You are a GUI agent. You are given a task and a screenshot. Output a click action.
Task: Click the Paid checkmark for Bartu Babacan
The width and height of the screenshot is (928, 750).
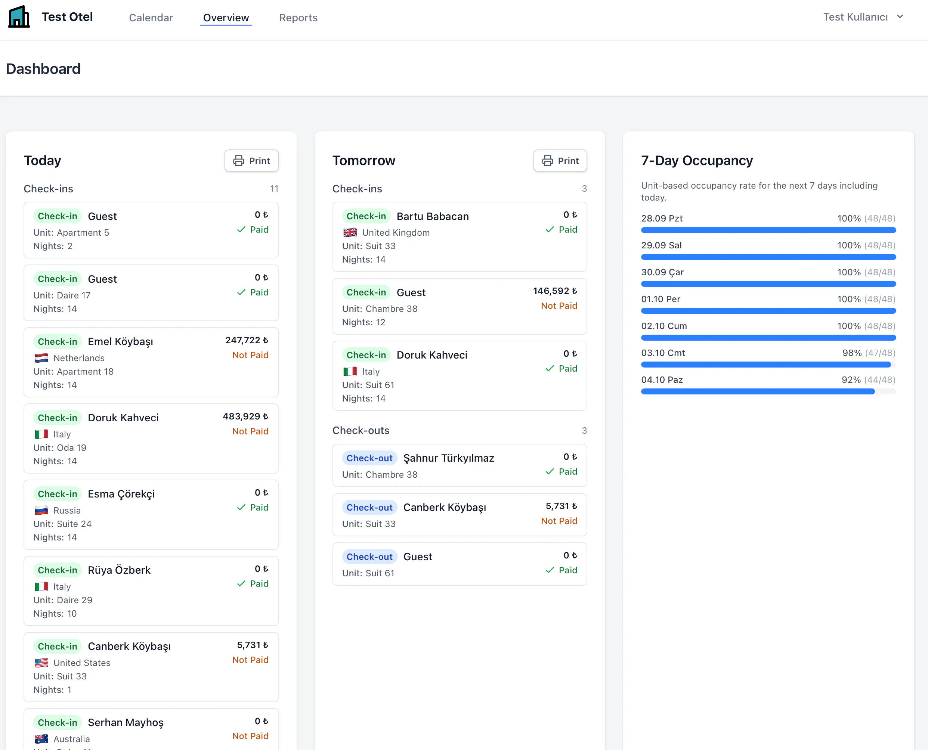click(x=550, y=230)
